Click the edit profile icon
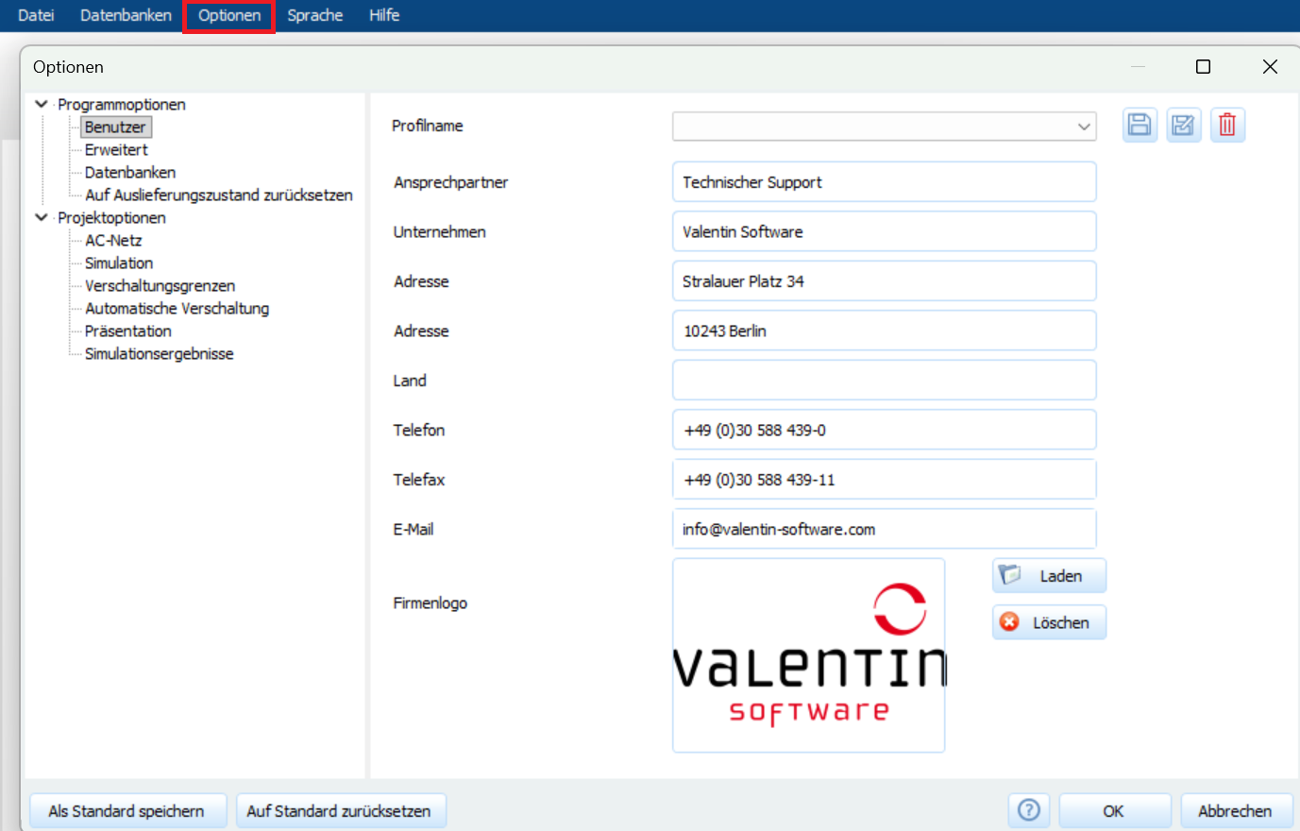This screenshot has height=831, width=1300. point(1183,125)
